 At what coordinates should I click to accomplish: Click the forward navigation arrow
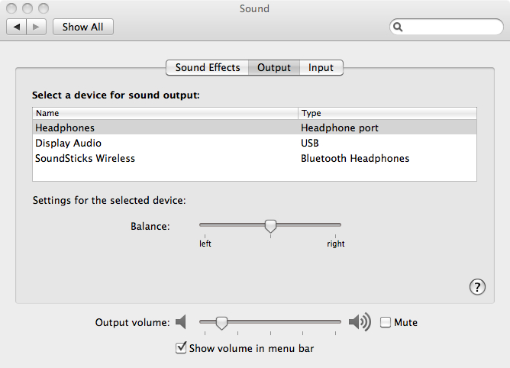pyautogui.click(x=38, y=27)
